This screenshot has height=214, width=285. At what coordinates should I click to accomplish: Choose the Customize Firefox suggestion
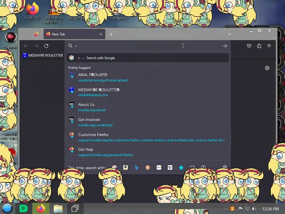pyautogui.click(x=148, y=137)
